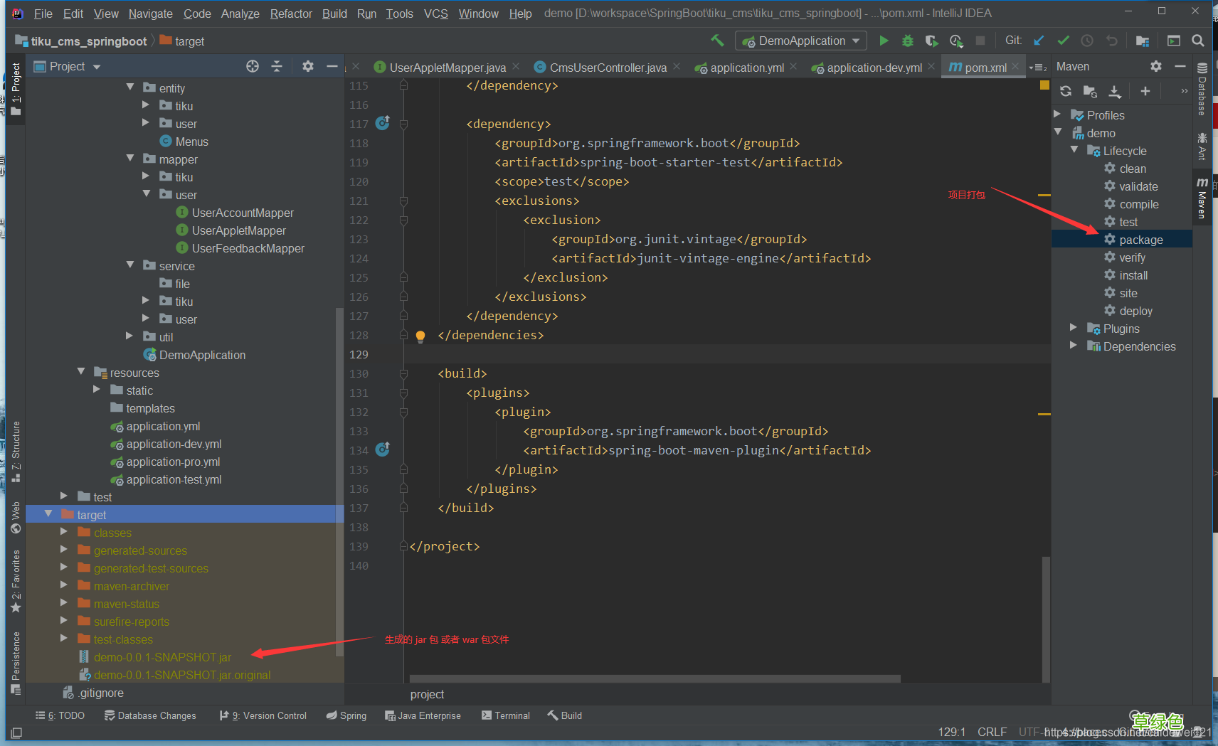Open Database Changes tool window
Viewport: 1218px width, 746px height.
pos(150,715)
